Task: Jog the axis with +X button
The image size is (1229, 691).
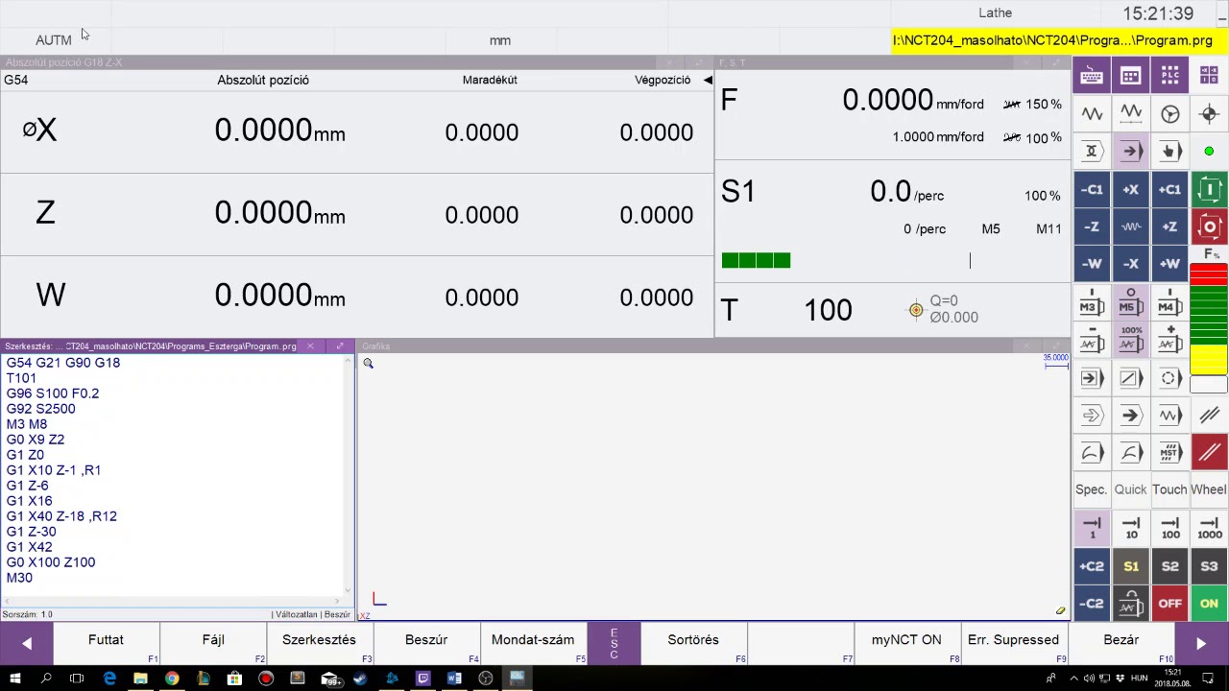Action: [x=1131, y=189]
